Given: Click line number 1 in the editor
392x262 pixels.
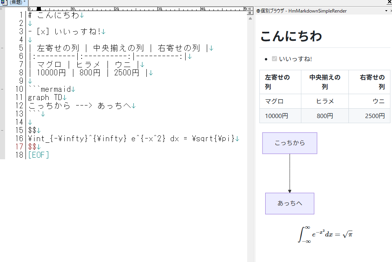Looking at the screenshot, I should tap(21, 15).
